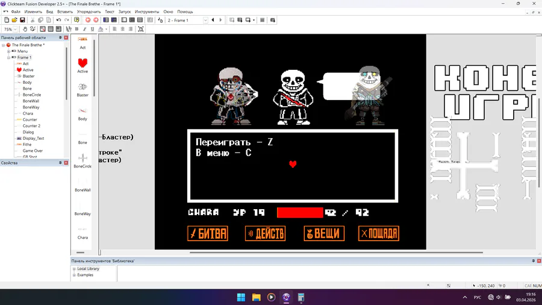Open the Contents help icon
Image resolution: width=542 pixels, height=305 pixels.
76,20
